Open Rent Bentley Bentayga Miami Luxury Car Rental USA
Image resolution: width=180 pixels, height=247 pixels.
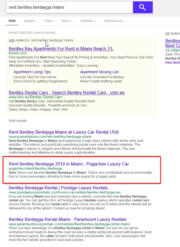(x=64, y=132)
